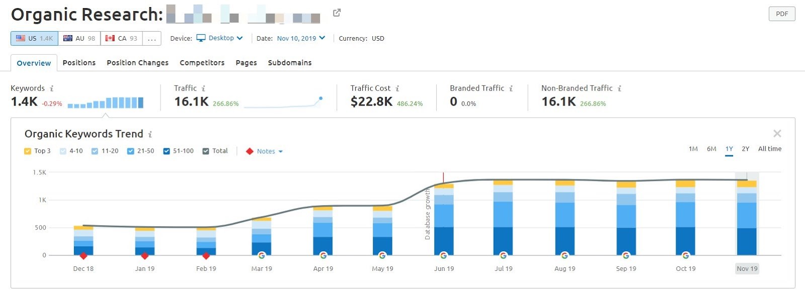Click the Google update icon at Aug 19

pos(565,255)
